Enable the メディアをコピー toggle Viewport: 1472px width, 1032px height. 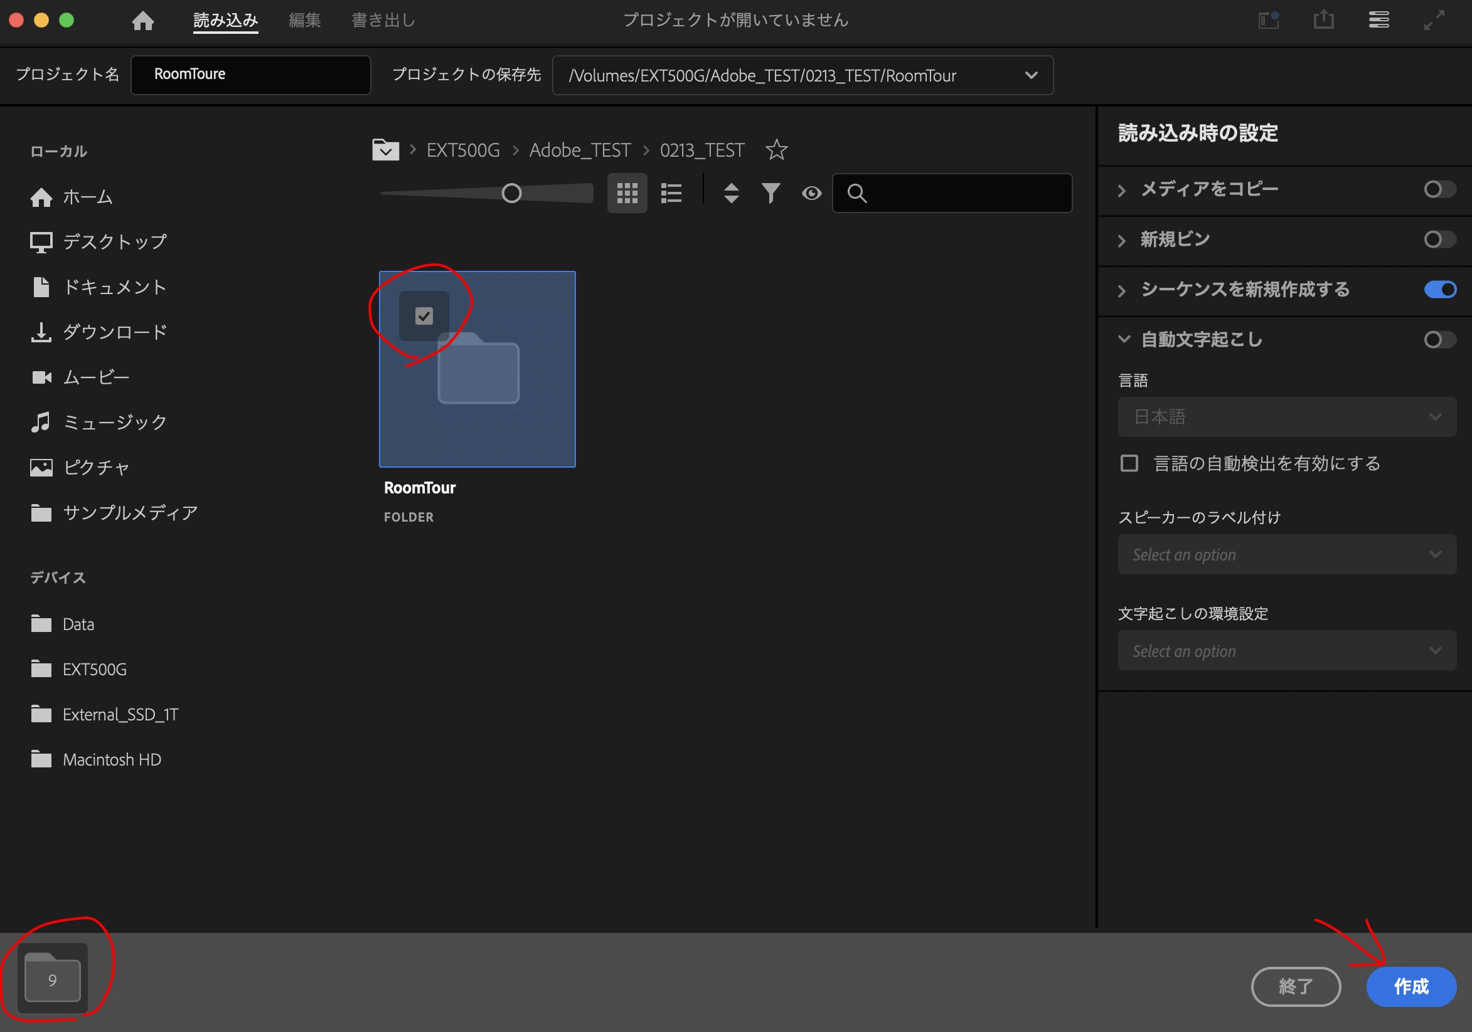click(1439, 189)
